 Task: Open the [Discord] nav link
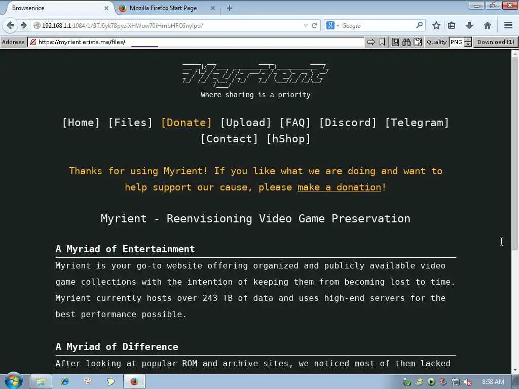348,123
